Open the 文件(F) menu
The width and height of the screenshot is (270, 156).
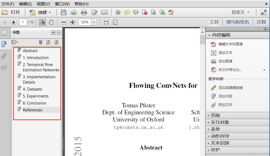pyautogui.click(x=8, y=4)
